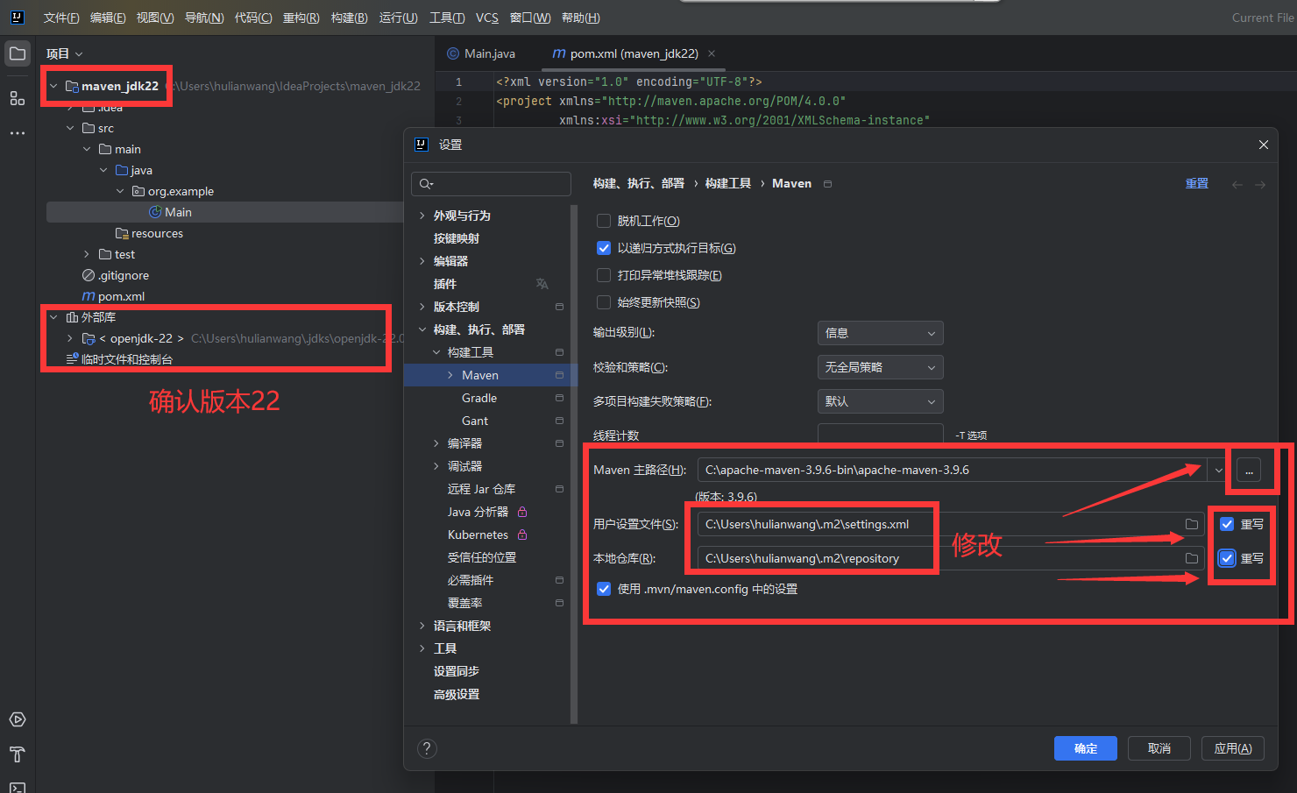This screenshot has height=793, width=1297.
Task: Click the 重置 link
Action: pos(1197,184)
